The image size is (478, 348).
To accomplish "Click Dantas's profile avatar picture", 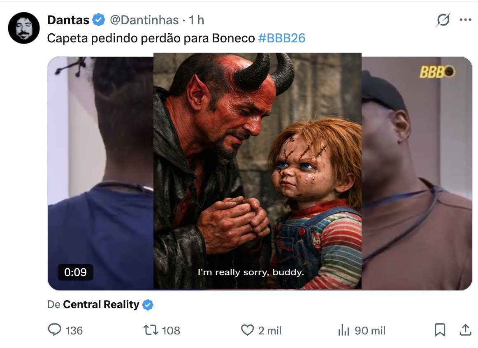I will [24, 28].
